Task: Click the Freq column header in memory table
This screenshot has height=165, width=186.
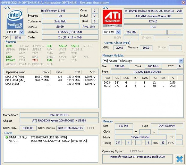Action: pyautogui.click(x=107, y=78)
